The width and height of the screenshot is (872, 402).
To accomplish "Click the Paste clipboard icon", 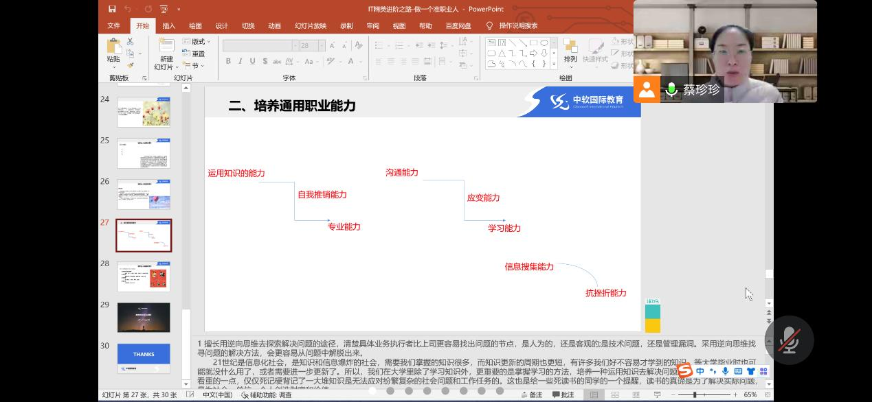I will point(113,47).
